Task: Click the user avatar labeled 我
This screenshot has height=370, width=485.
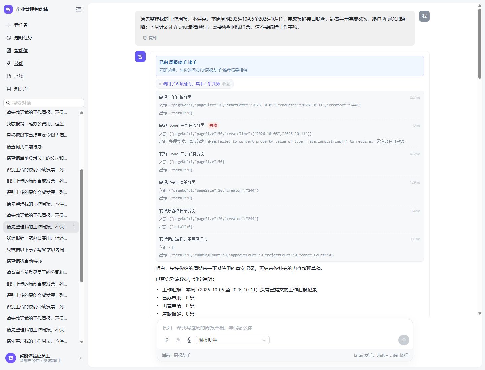Action: [424, 16]
